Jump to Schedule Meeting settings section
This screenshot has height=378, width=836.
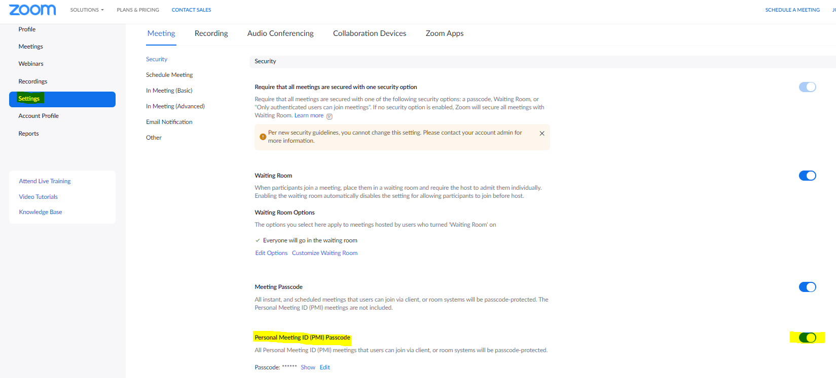click(x=169, y=75)
